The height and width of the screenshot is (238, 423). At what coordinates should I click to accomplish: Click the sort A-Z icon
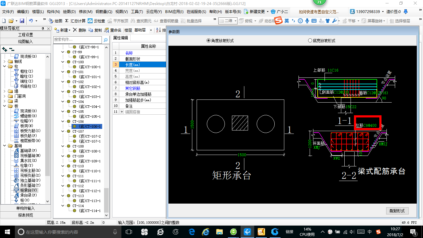[158, 30]
